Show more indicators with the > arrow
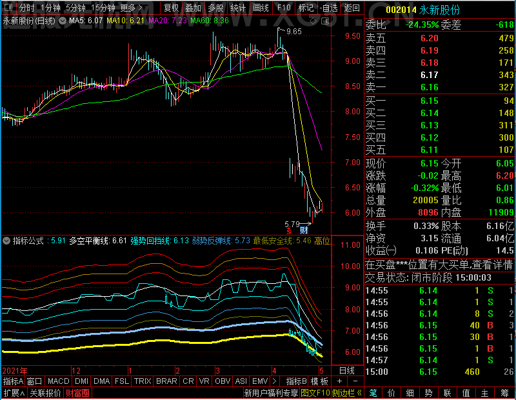This screenshot has width=516, height=400. (x=275, y=381)
